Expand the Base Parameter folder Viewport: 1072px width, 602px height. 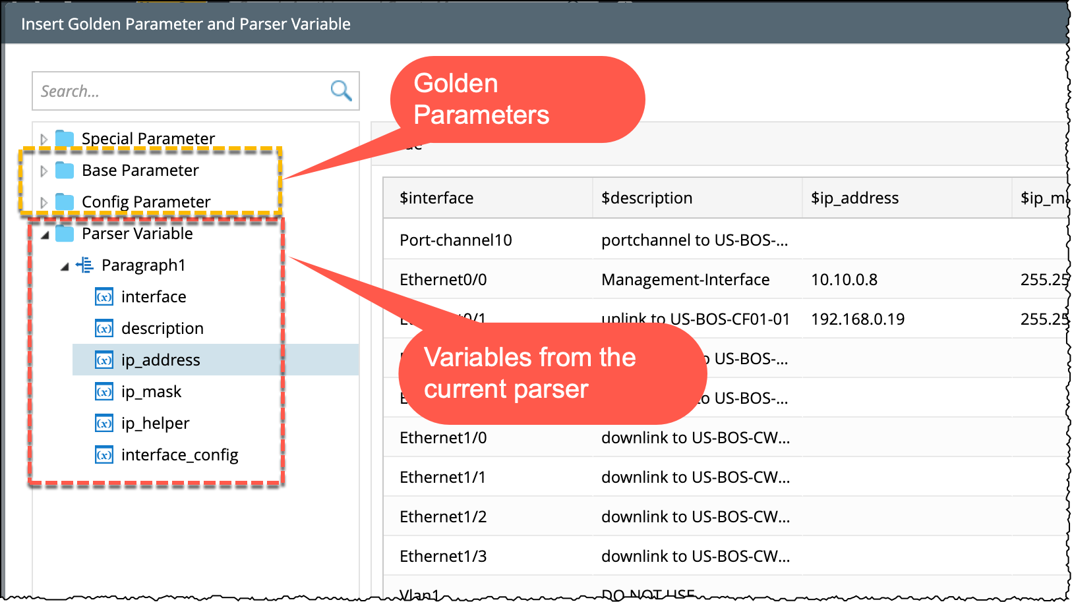pyautogui.click(x=44, y=171)
